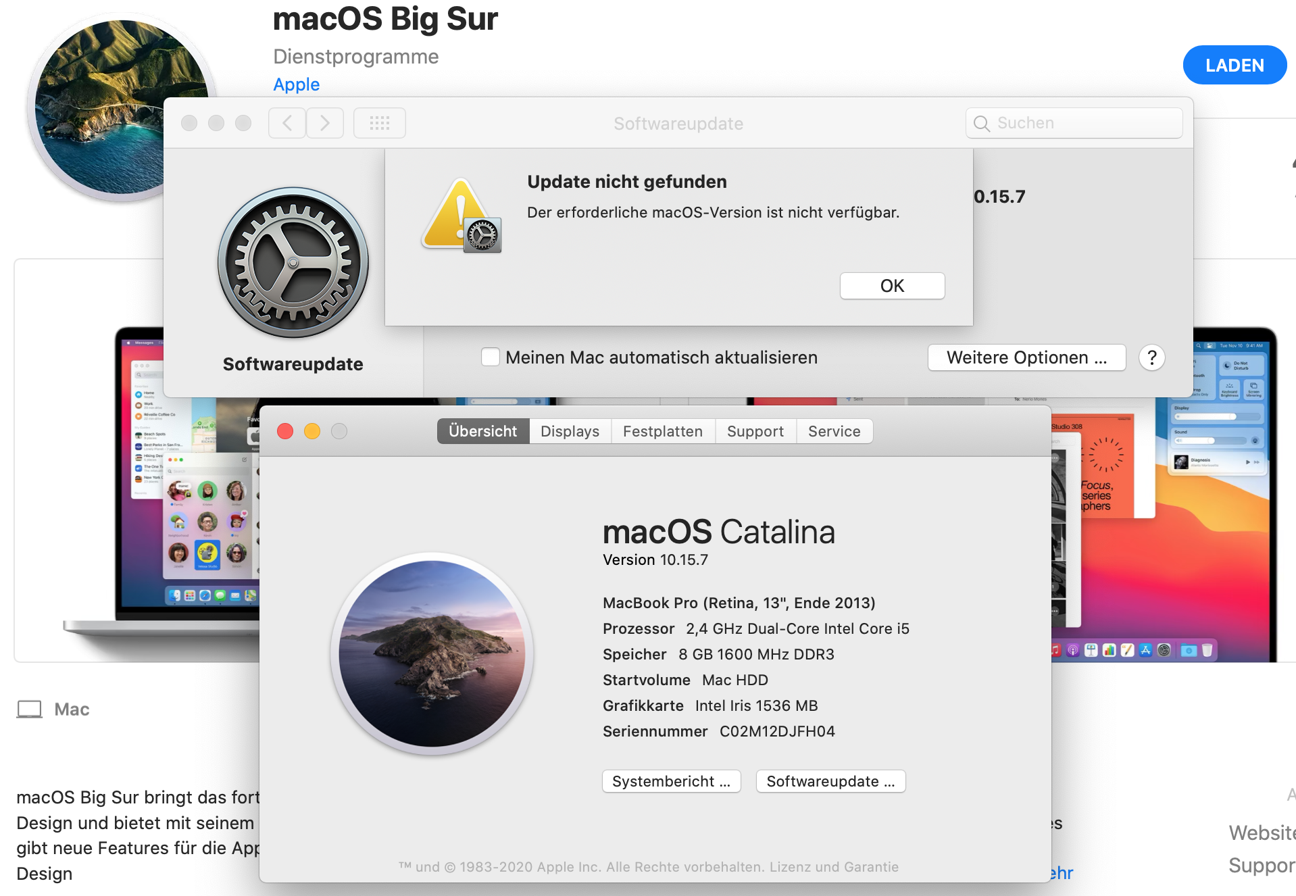Dismiss the alert with OK

[893, 286]
